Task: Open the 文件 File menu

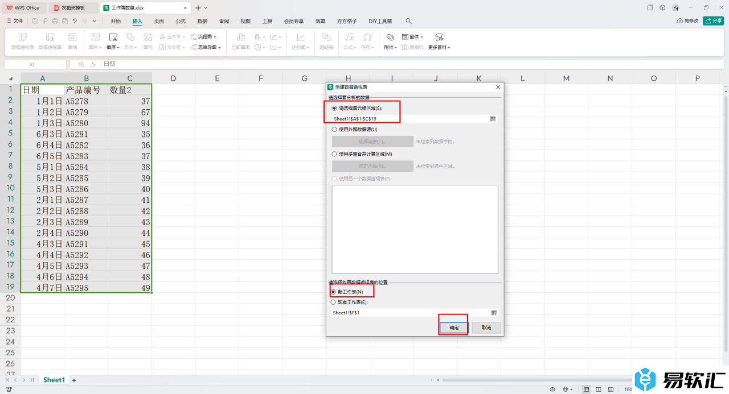Action: pos(15,21)
